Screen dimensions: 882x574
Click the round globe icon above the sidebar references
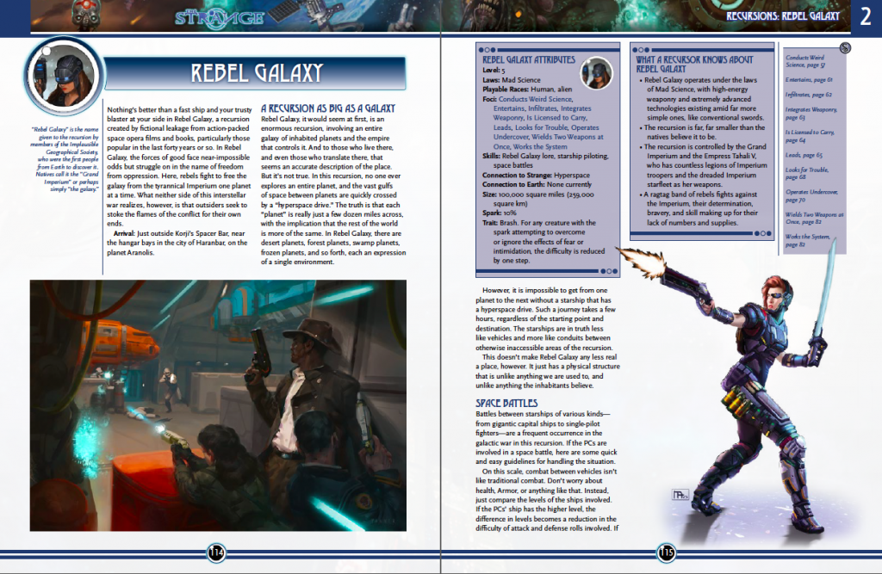[x=845, y=48]
